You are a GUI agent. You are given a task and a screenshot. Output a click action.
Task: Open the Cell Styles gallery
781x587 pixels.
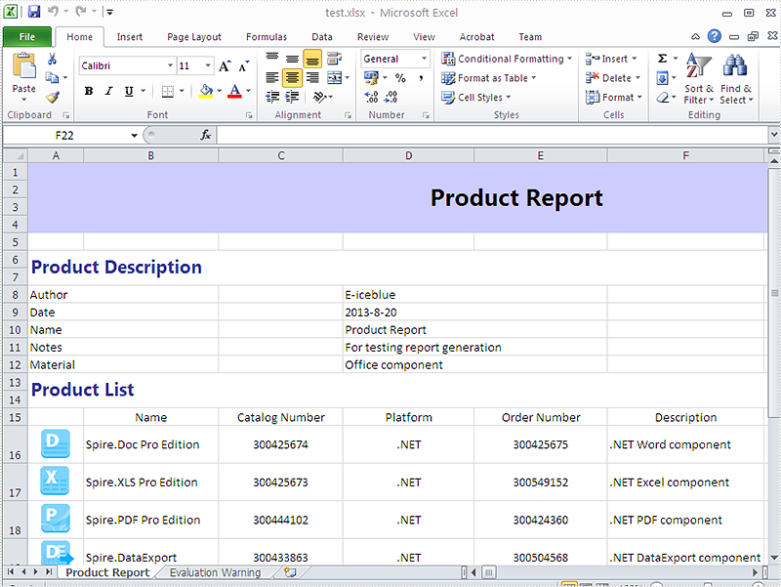coord(476,97)
